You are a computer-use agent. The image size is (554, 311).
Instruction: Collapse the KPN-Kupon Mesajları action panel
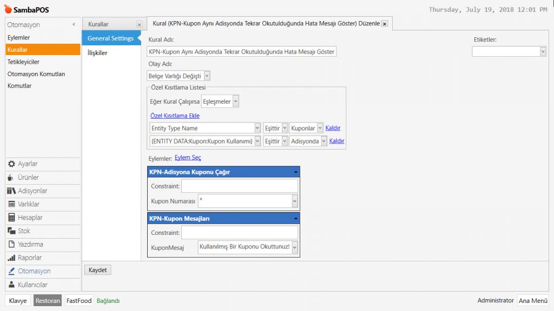[x=295, y=219]
